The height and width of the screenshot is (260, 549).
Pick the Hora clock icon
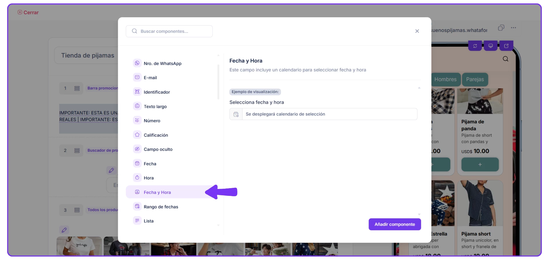[x=137, y=178]
